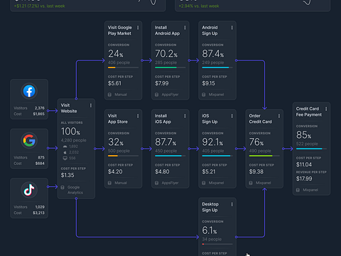Select the Google traffic source icon

(29, 141)
